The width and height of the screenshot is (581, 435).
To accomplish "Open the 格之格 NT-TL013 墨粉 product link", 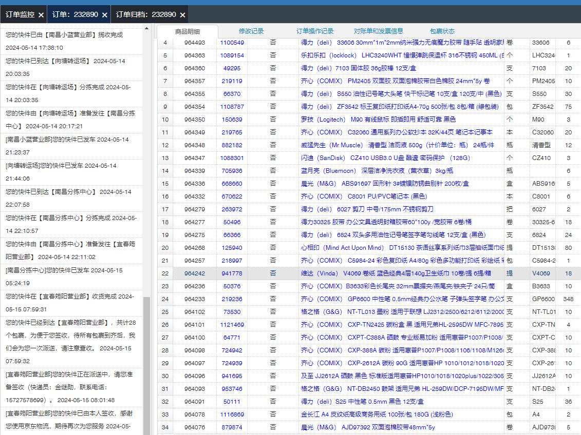I will (x=402, y=312).
